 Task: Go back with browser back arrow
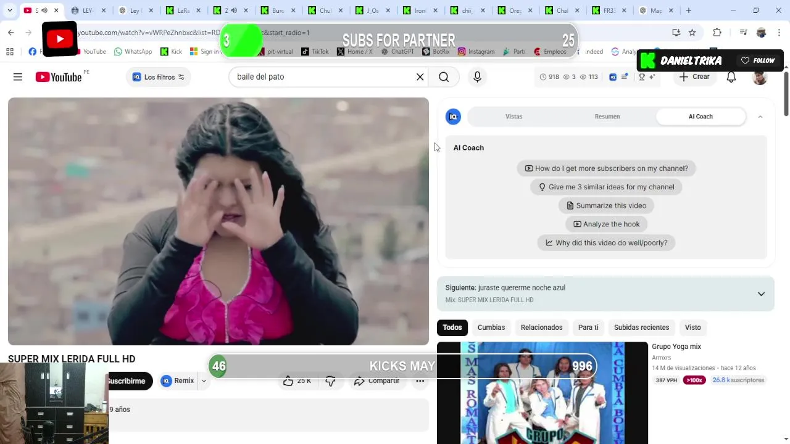pos(11,33)
